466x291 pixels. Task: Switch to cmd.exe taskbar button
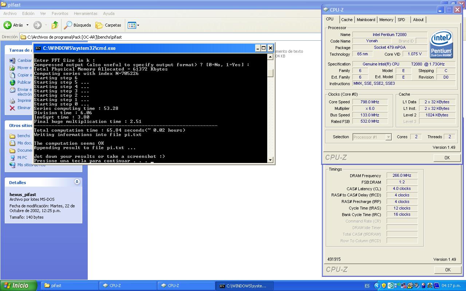pos(244,286)
